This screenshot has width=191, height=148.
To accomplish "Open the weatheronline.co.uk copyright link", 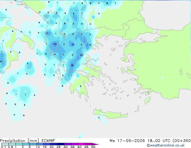I will [x=166, y=145].
